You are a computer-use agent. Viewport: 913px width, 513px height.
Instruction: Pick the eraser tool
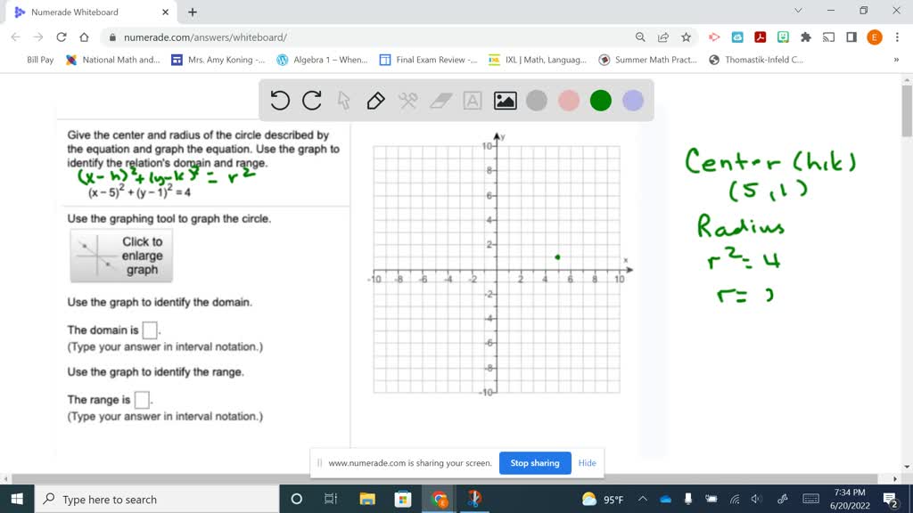439,101
